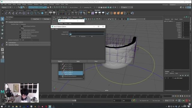The width and height of the screenshot is (192, 108).
Task: Click the Play forward button on timeline
Action: coord(182,96)
